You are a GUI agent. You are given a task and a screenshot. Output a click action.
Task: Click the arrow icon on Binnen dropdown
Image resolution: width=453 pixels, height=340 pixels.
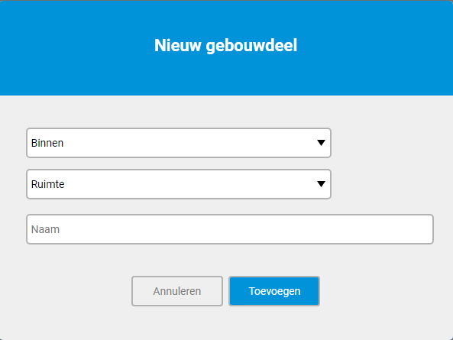pyautogui.click(x=321, y=143)
